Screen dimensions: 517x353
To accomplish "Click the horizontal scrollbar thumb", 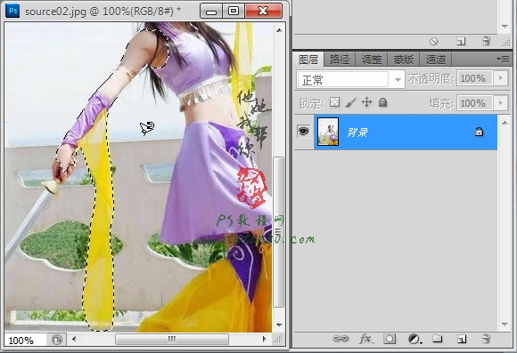I will point(172,339).
